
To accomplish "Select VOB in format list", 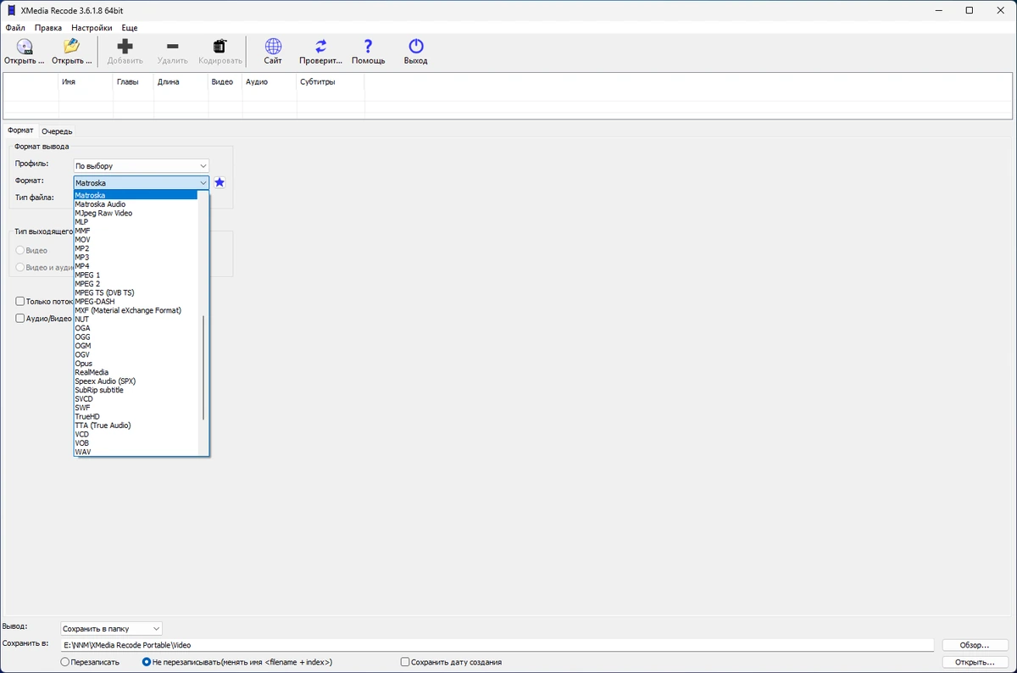I will [x=136, y=443].
